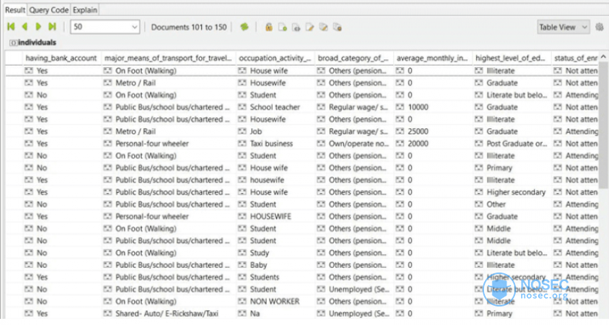Click the edit document pencil icon
609x325 pixels.
click(310, 27)
